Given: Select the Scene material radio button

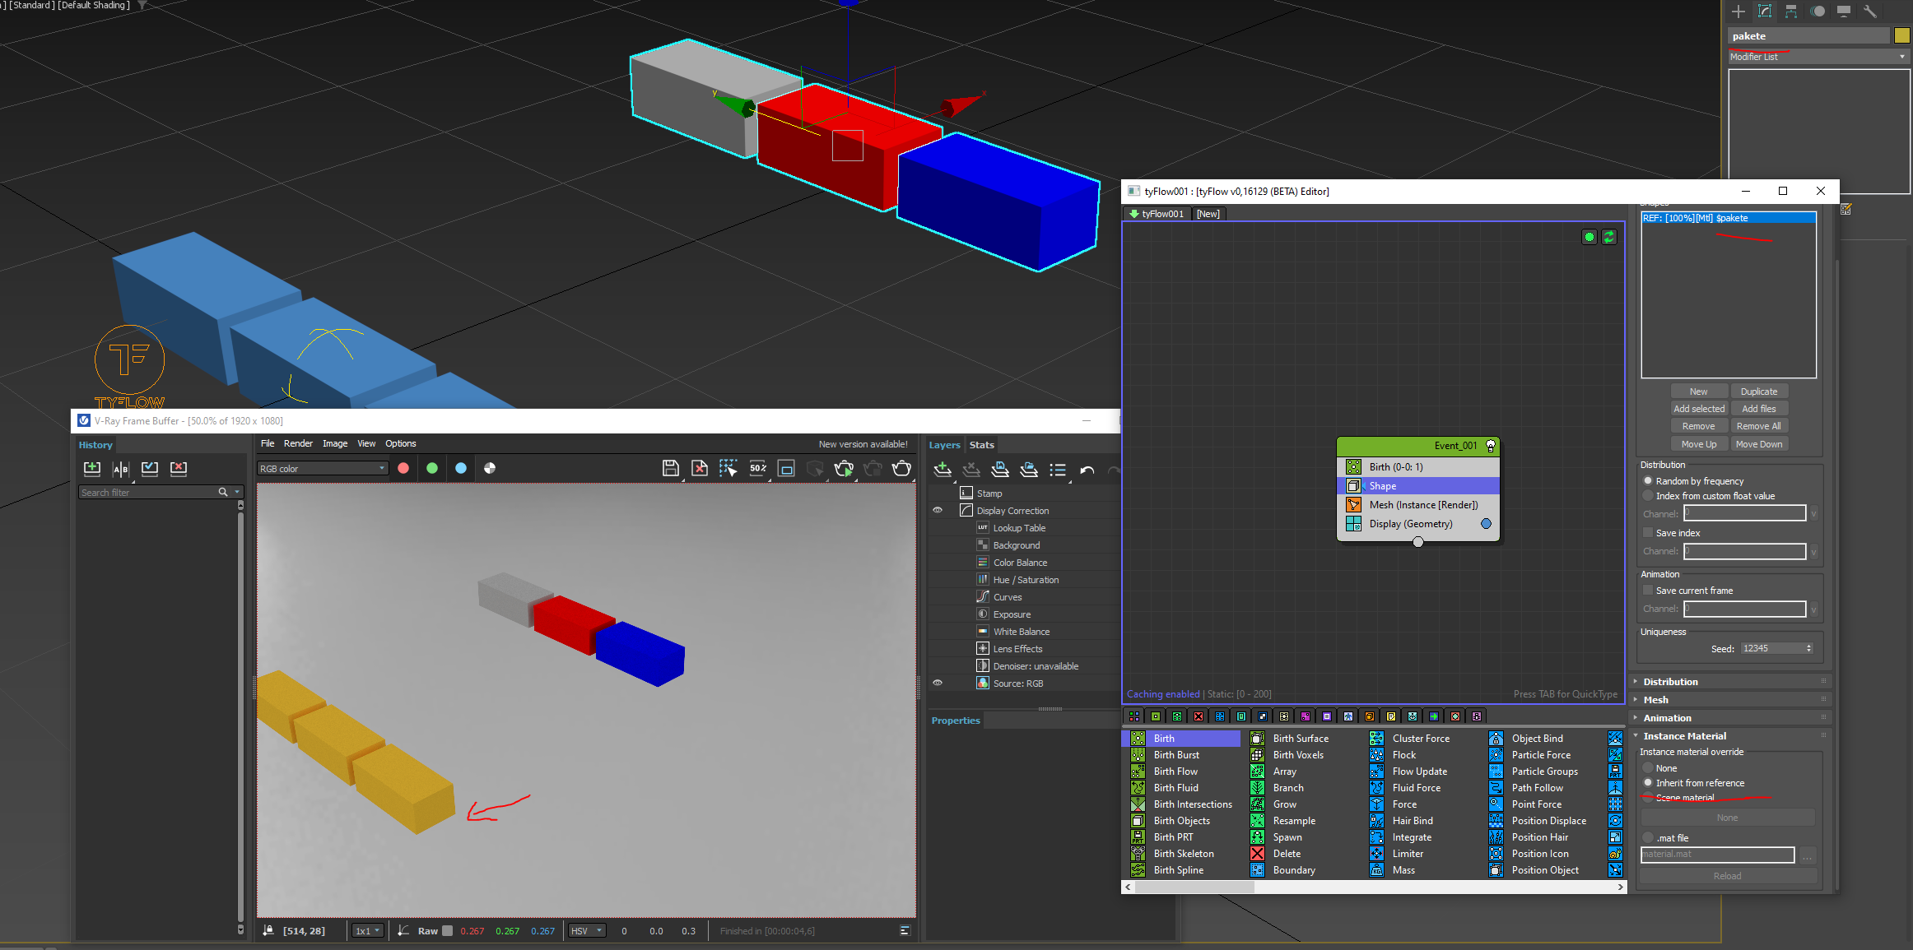Looking at the screenshot, I should click(1648, 798).
